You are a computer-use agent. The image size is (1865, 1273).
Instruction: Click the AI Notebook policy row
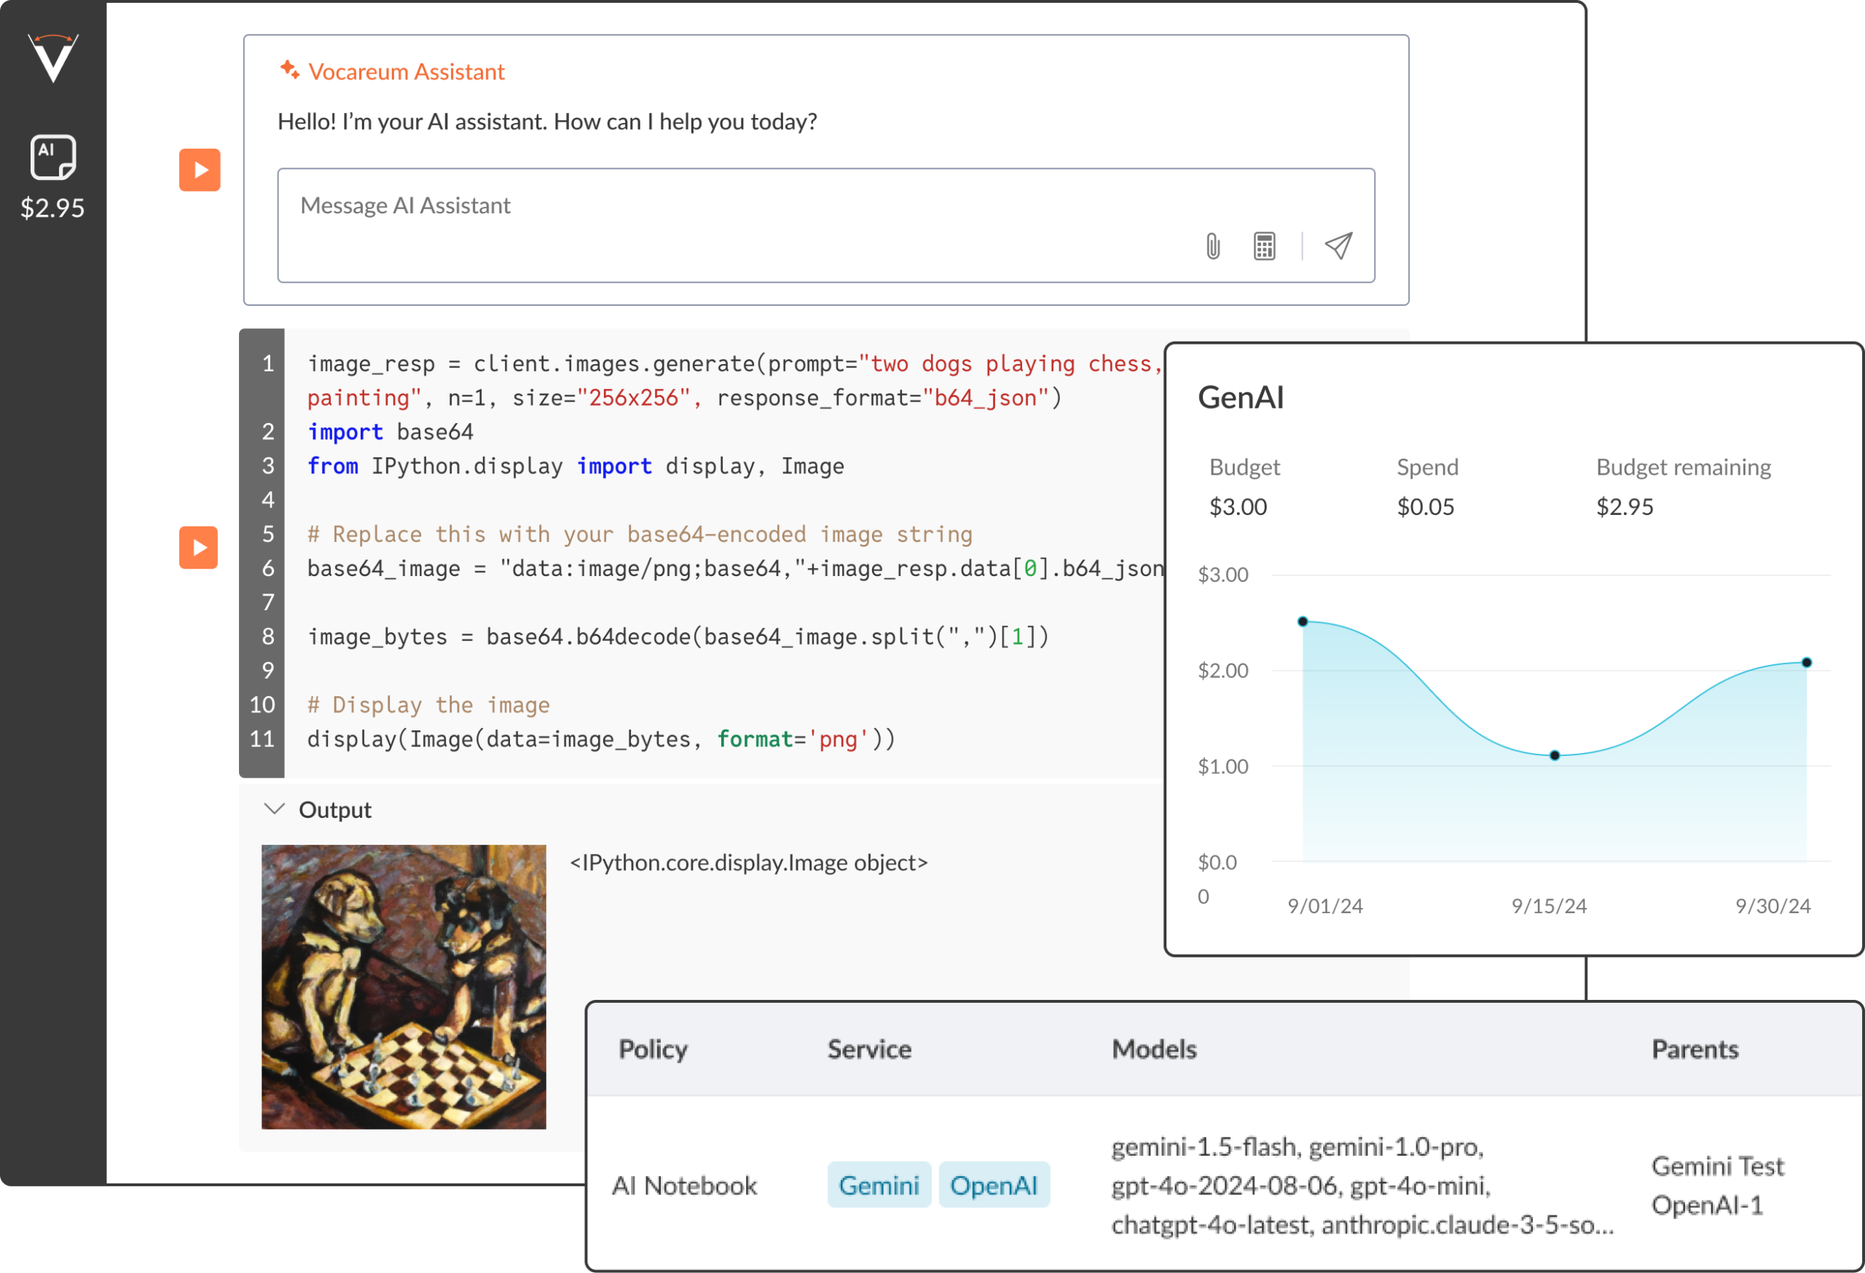point(685,1186)
